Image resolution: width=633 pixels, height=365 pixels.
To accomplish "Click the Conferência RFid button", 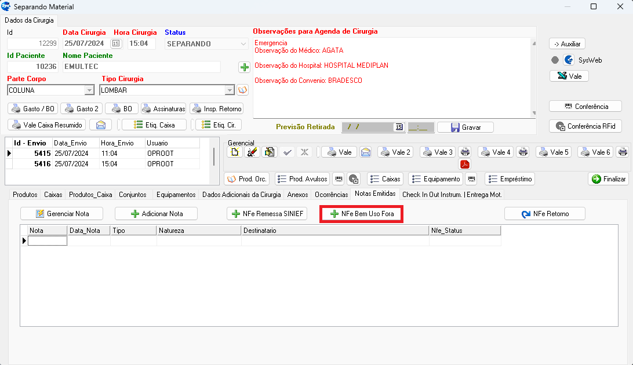I will (x=585, y=126).
